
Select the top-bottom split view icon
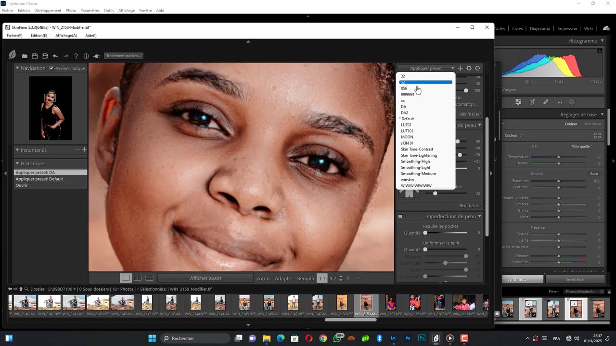pos(150,278)
